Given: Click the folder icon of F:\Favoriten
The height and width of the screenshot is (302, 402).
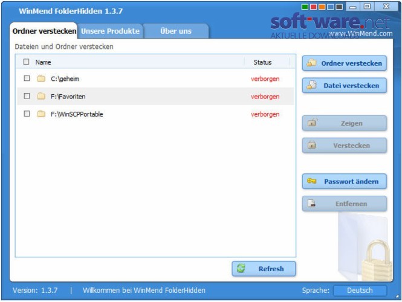Looking at the screenshot, I should point(41,96).
